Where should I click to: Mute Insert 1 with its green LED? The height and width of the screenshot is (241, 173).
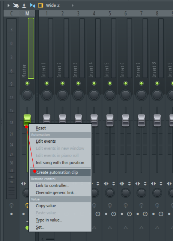(47, 83)
